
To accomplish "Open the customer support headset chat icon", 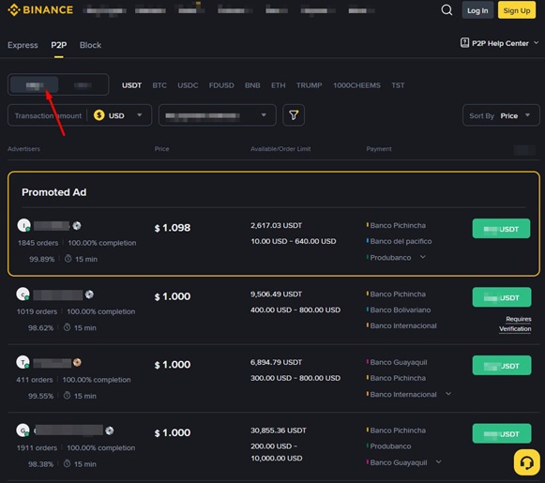I will pos(526,462).
